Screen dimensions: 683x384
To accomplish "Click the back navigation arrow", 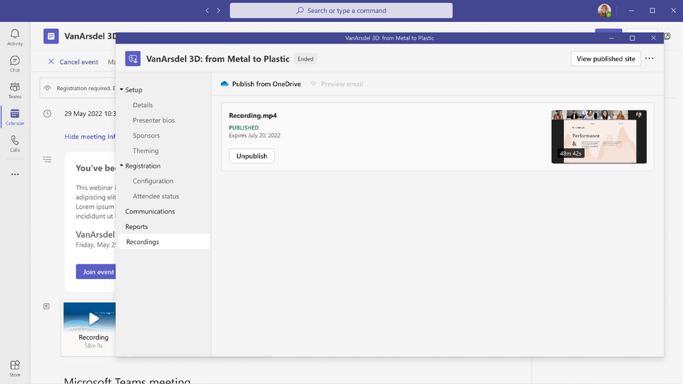I will click(208, 11).
